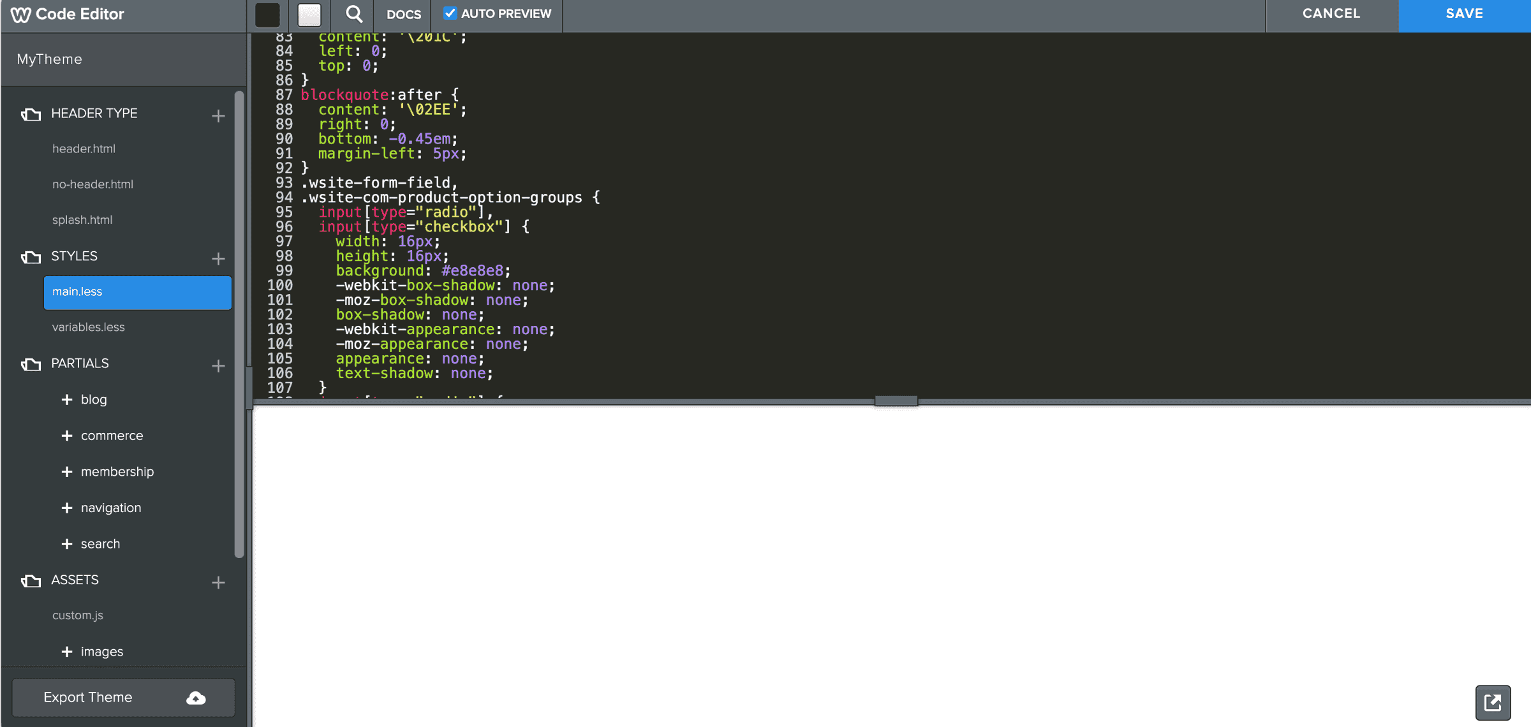Click the STYLES folder icon

(31, 257)
